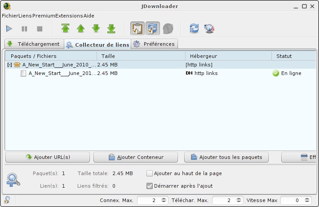Switch to the Téléchargement tab

(34, 44)
